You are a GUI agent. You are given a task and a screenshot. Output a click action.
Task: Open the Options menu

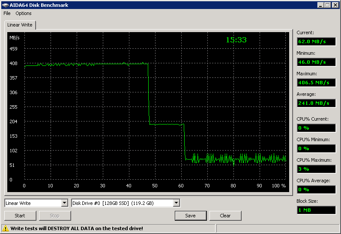point(24,13)
